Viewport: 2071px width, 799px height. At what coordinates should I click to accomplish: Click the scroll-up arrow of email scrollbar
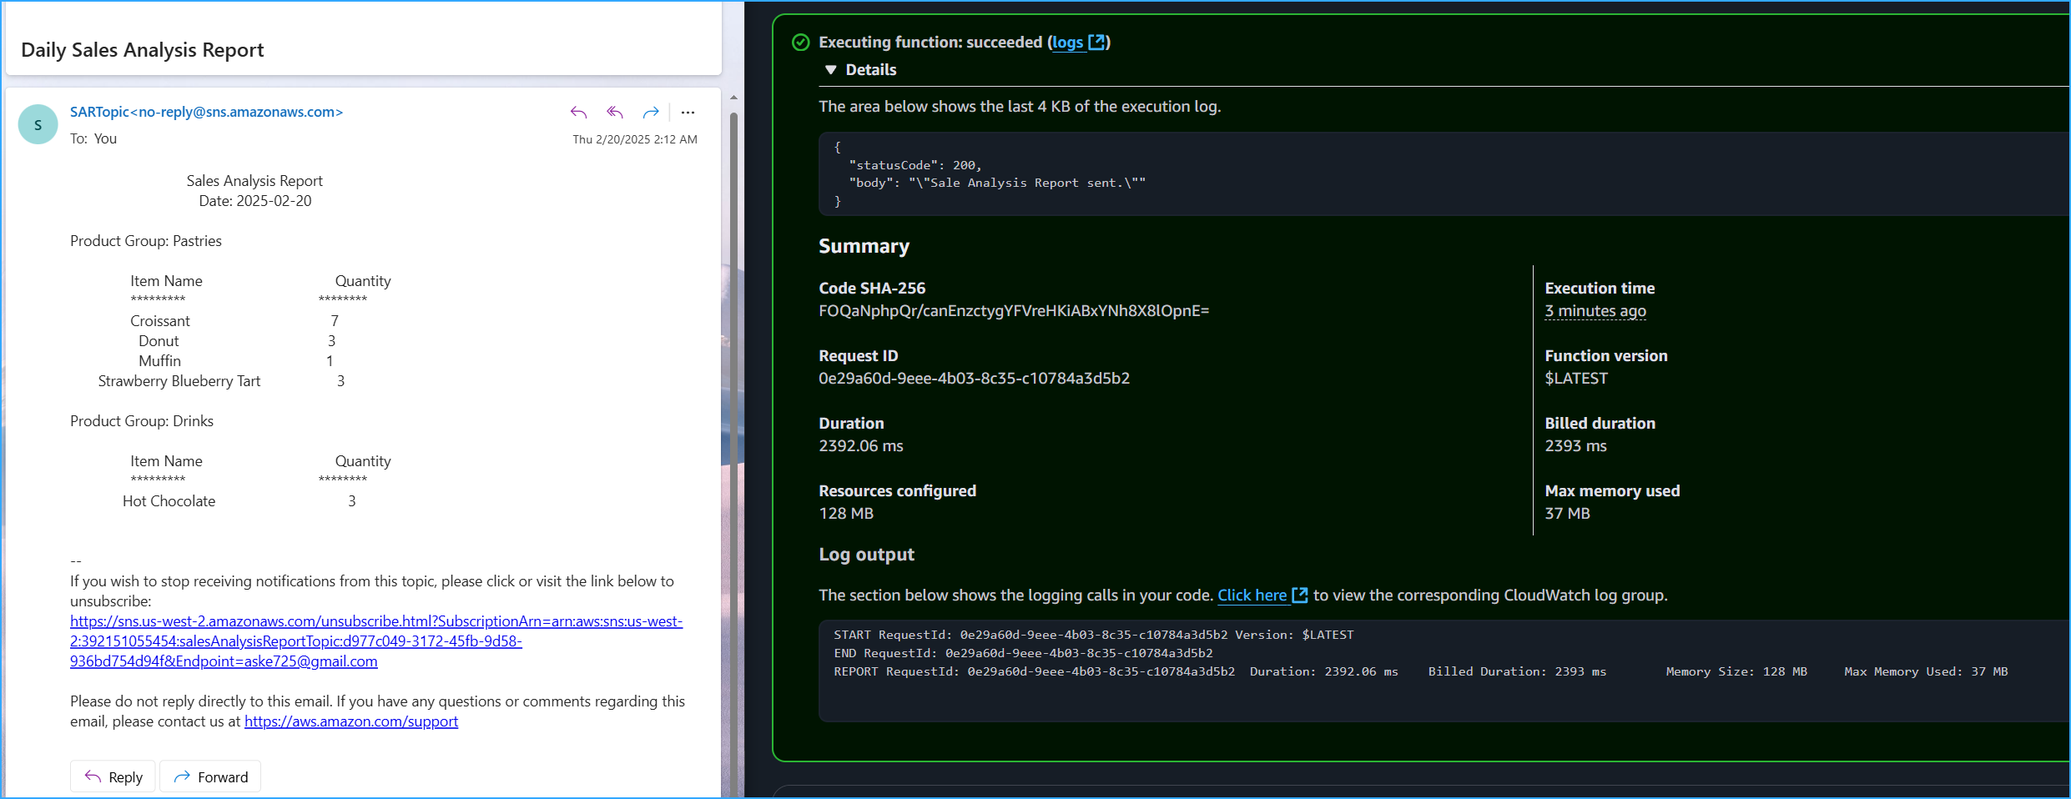click(733, 98)
